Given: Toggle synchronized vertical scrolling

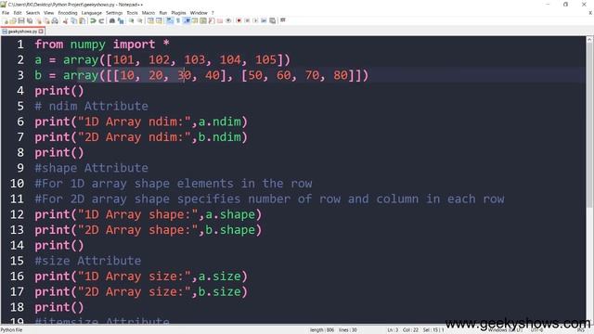Looking at the screenshot, I should click(150, 20).
